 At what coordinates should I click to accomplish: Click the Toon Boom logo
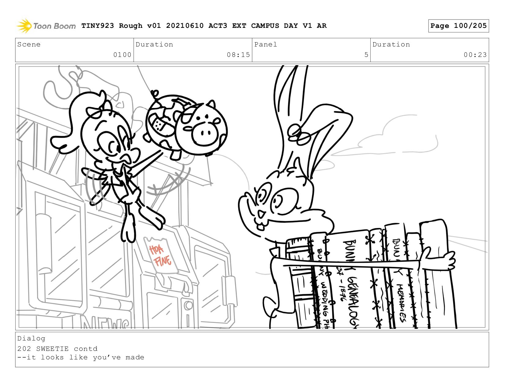point(46,26)
